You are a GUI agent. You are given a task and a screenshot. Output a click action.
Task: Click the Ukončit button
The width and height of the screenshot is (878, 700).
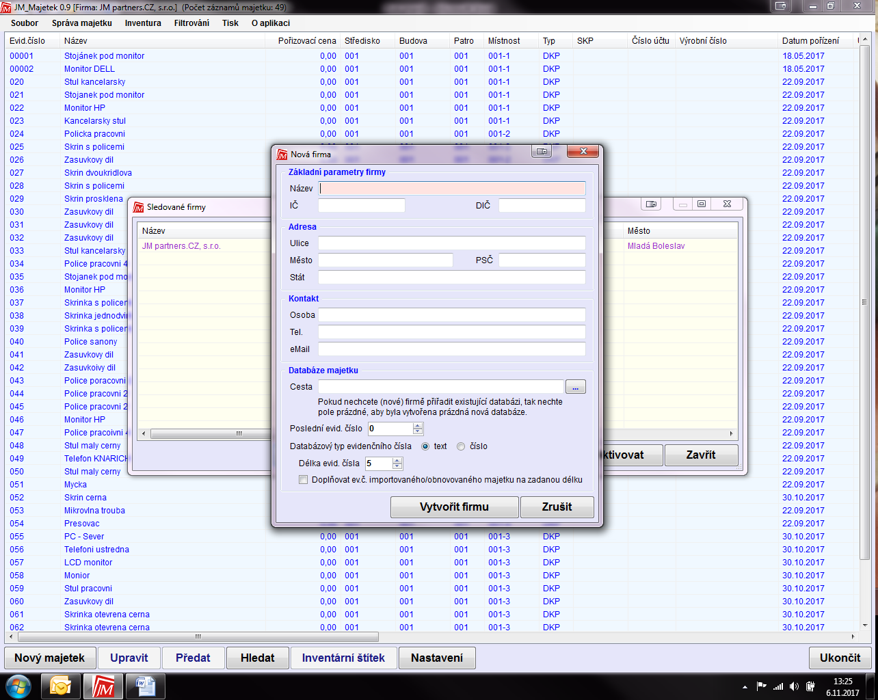point(840,658)
